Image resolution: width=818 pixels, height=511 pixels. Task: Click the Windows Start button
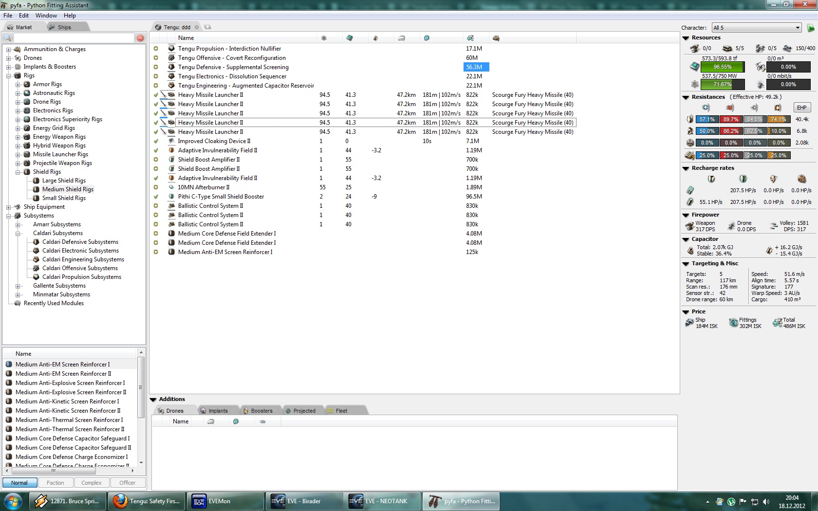click(13, 501)
